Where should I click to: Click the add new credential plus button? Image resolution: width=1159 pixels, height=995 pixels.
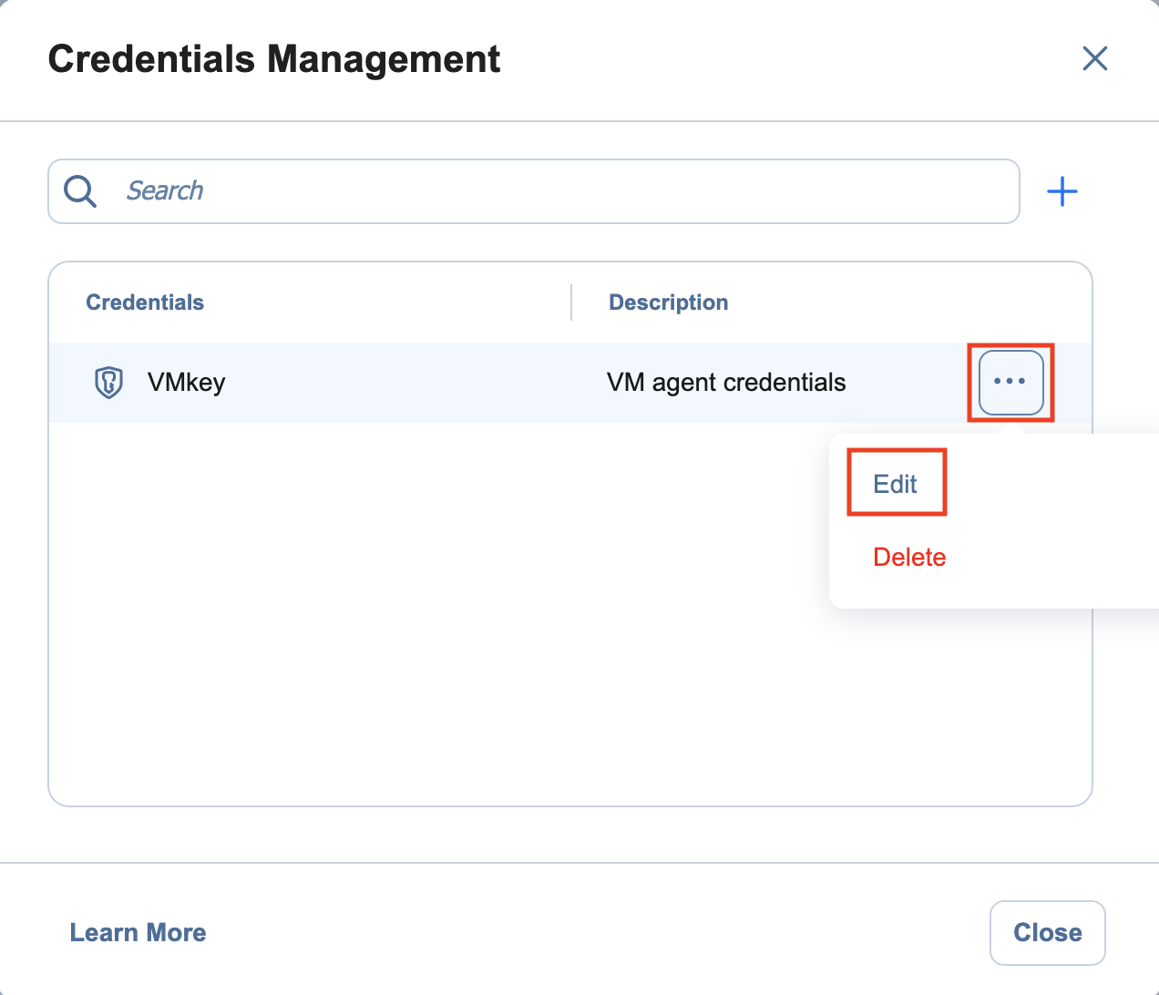point(1062,191)
